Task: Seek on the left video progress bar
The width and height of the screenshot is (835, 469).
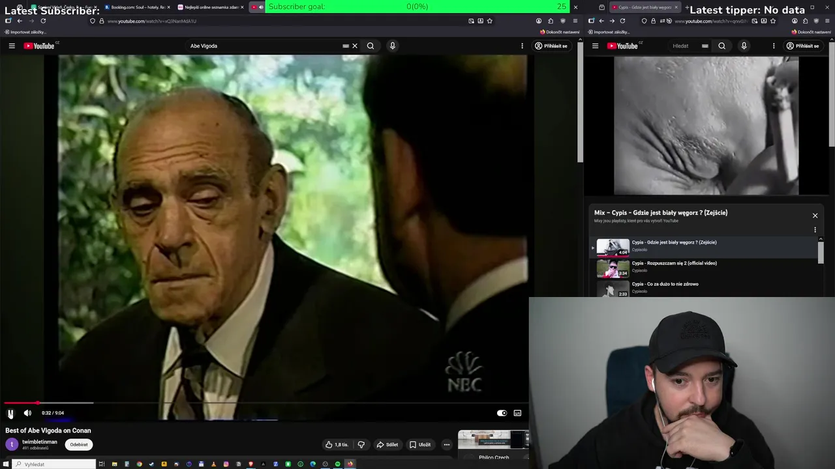Action: (264, 403)
